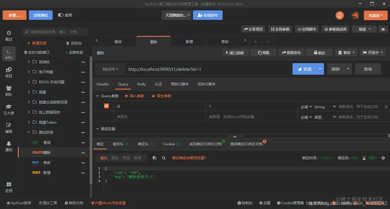The image size is (390, 209).
Task: Open the 团队 team sidebar icon
Action: [9, 91]
